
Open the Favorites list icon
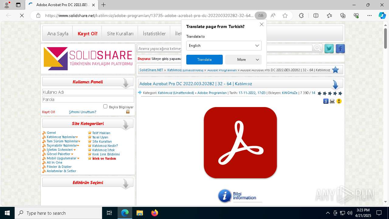click(329, 16)
